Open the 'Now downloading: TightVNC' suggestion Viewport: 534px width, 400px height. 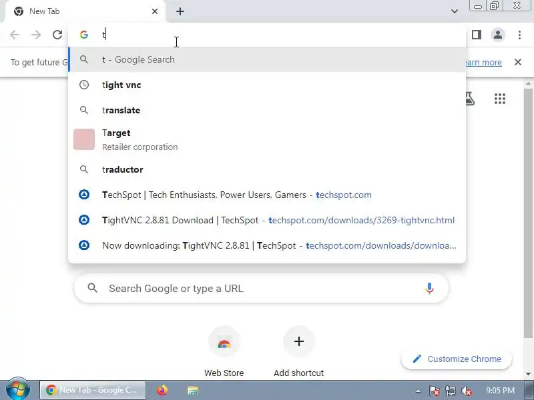click(267, 245)
